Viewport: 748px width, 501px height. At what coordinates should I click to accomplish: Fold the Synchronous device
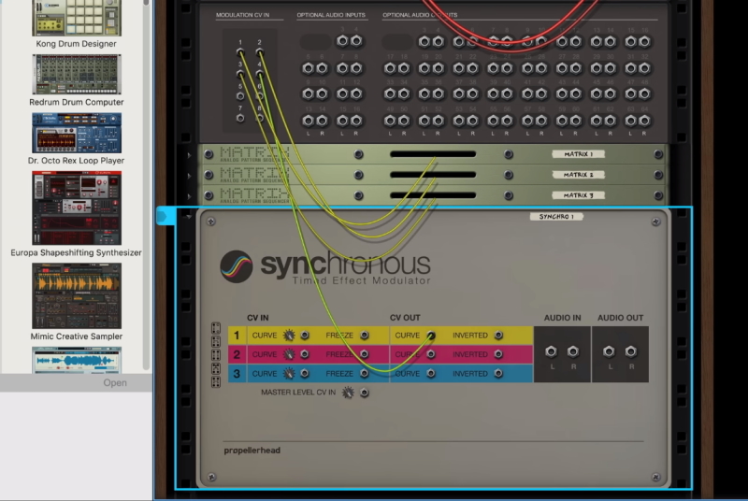tap(190, 217)
